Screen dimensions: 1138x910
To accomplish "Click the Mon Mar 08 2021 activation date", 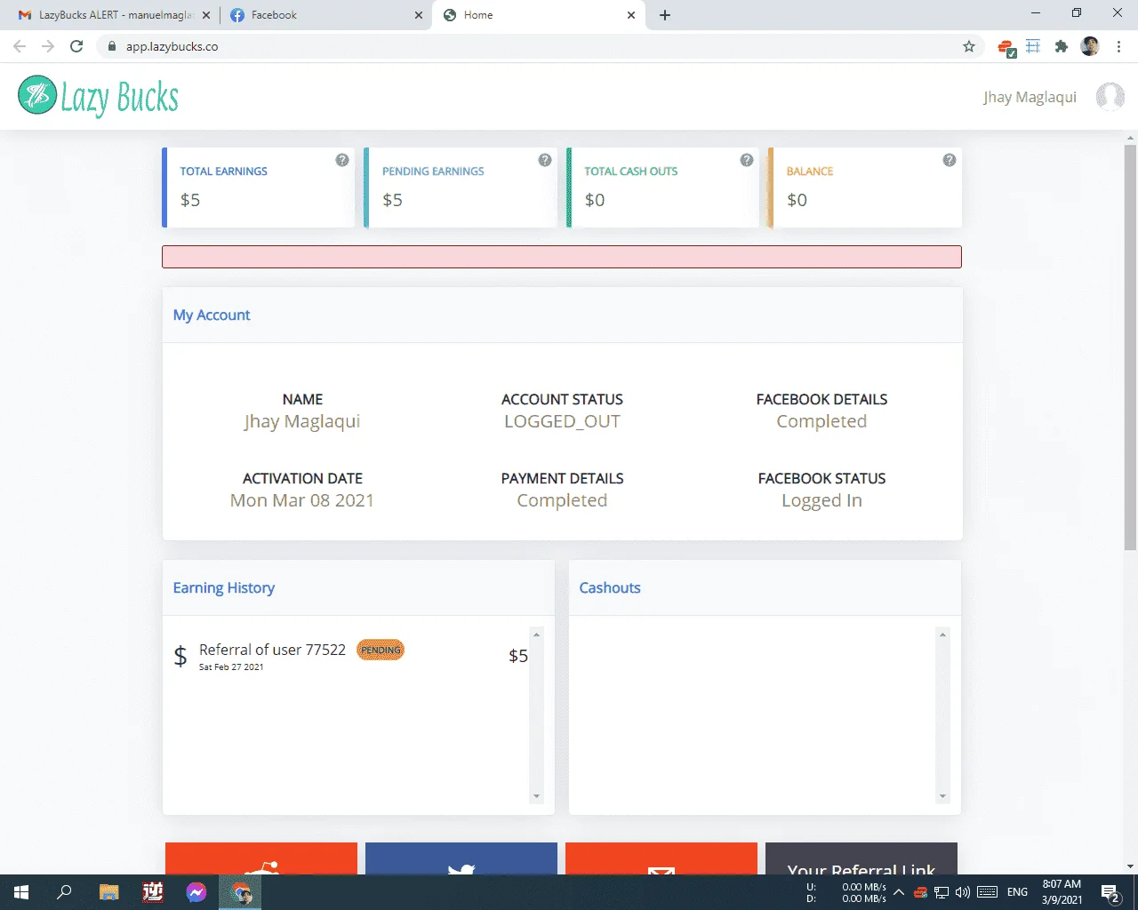I will pos(302,500).
